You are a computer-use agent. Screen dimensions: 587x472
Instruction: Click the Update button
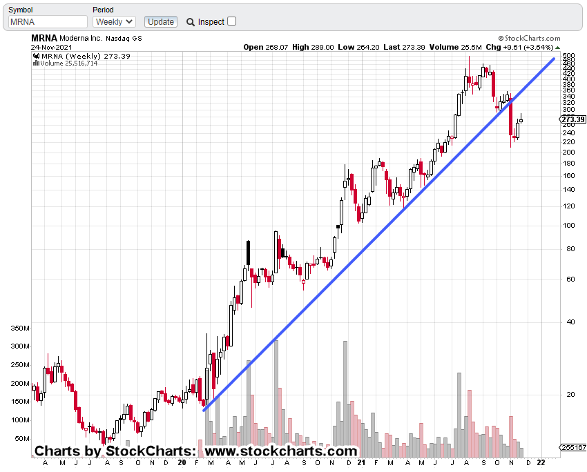161,22
